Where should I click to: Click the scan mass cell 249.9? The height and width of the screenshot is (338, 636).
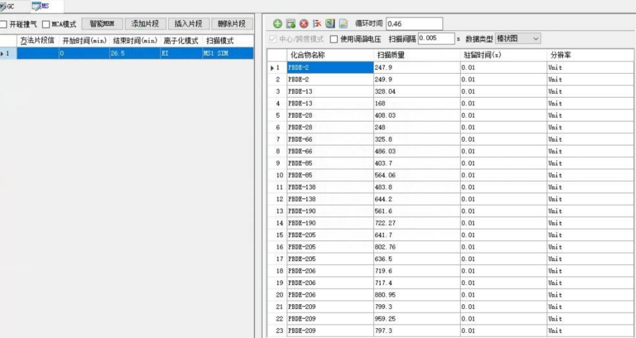[x=416, y=80]
